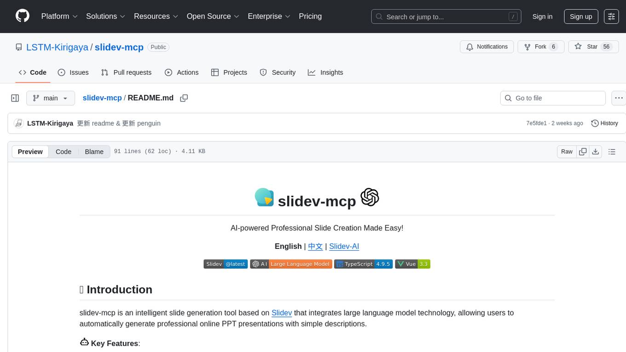
Task: Expand the Open Source menu
Action: pos(213,16)
